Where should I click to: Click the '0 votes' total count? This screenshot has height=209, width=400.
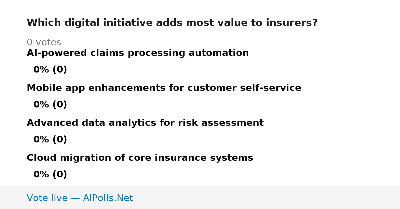click(44, 43)
